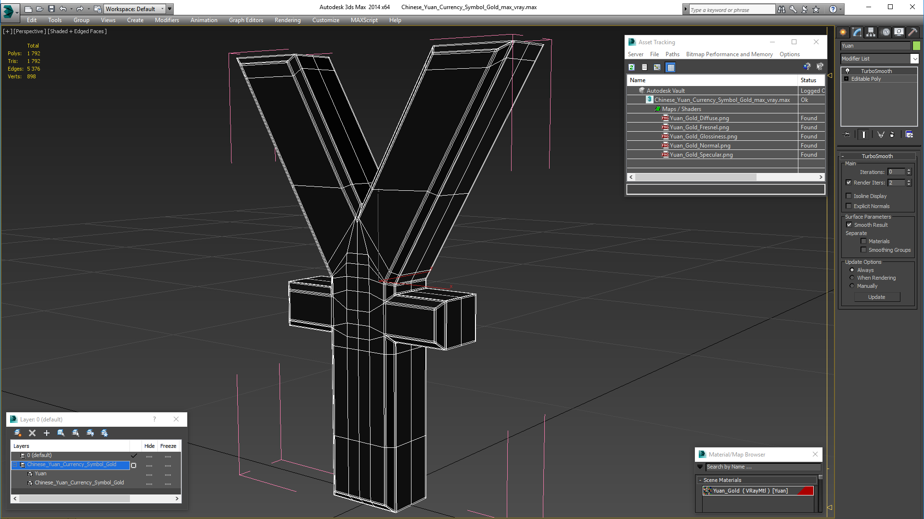The width and height of the screenshot is (924, 519).
Task: Open the Rendering menu
Action: click(287, 20)
